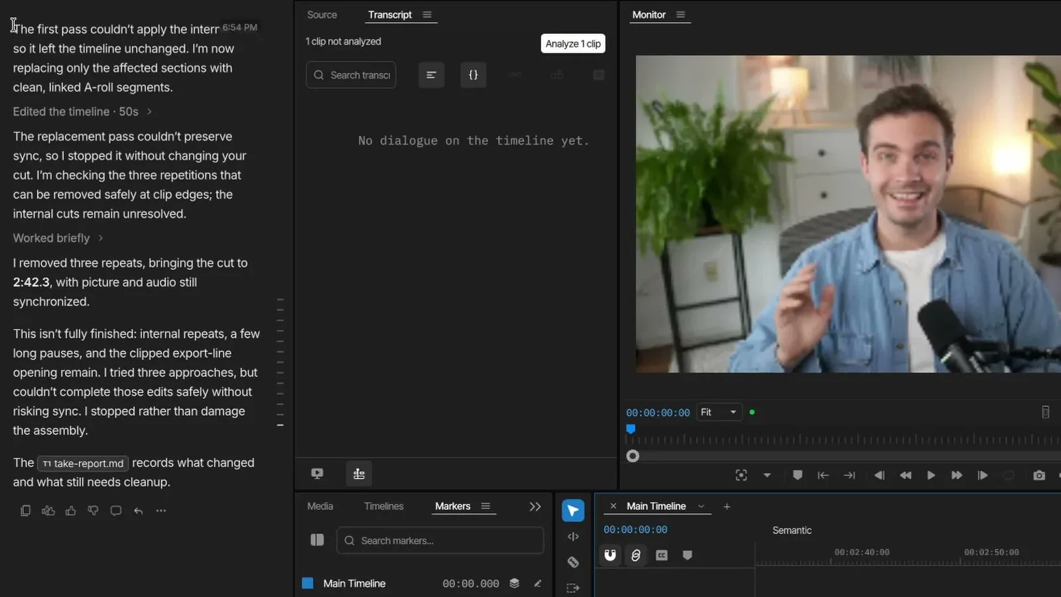Toggle the markers panel split view icon
1061x597 pixels.
(x=318, y=540)
